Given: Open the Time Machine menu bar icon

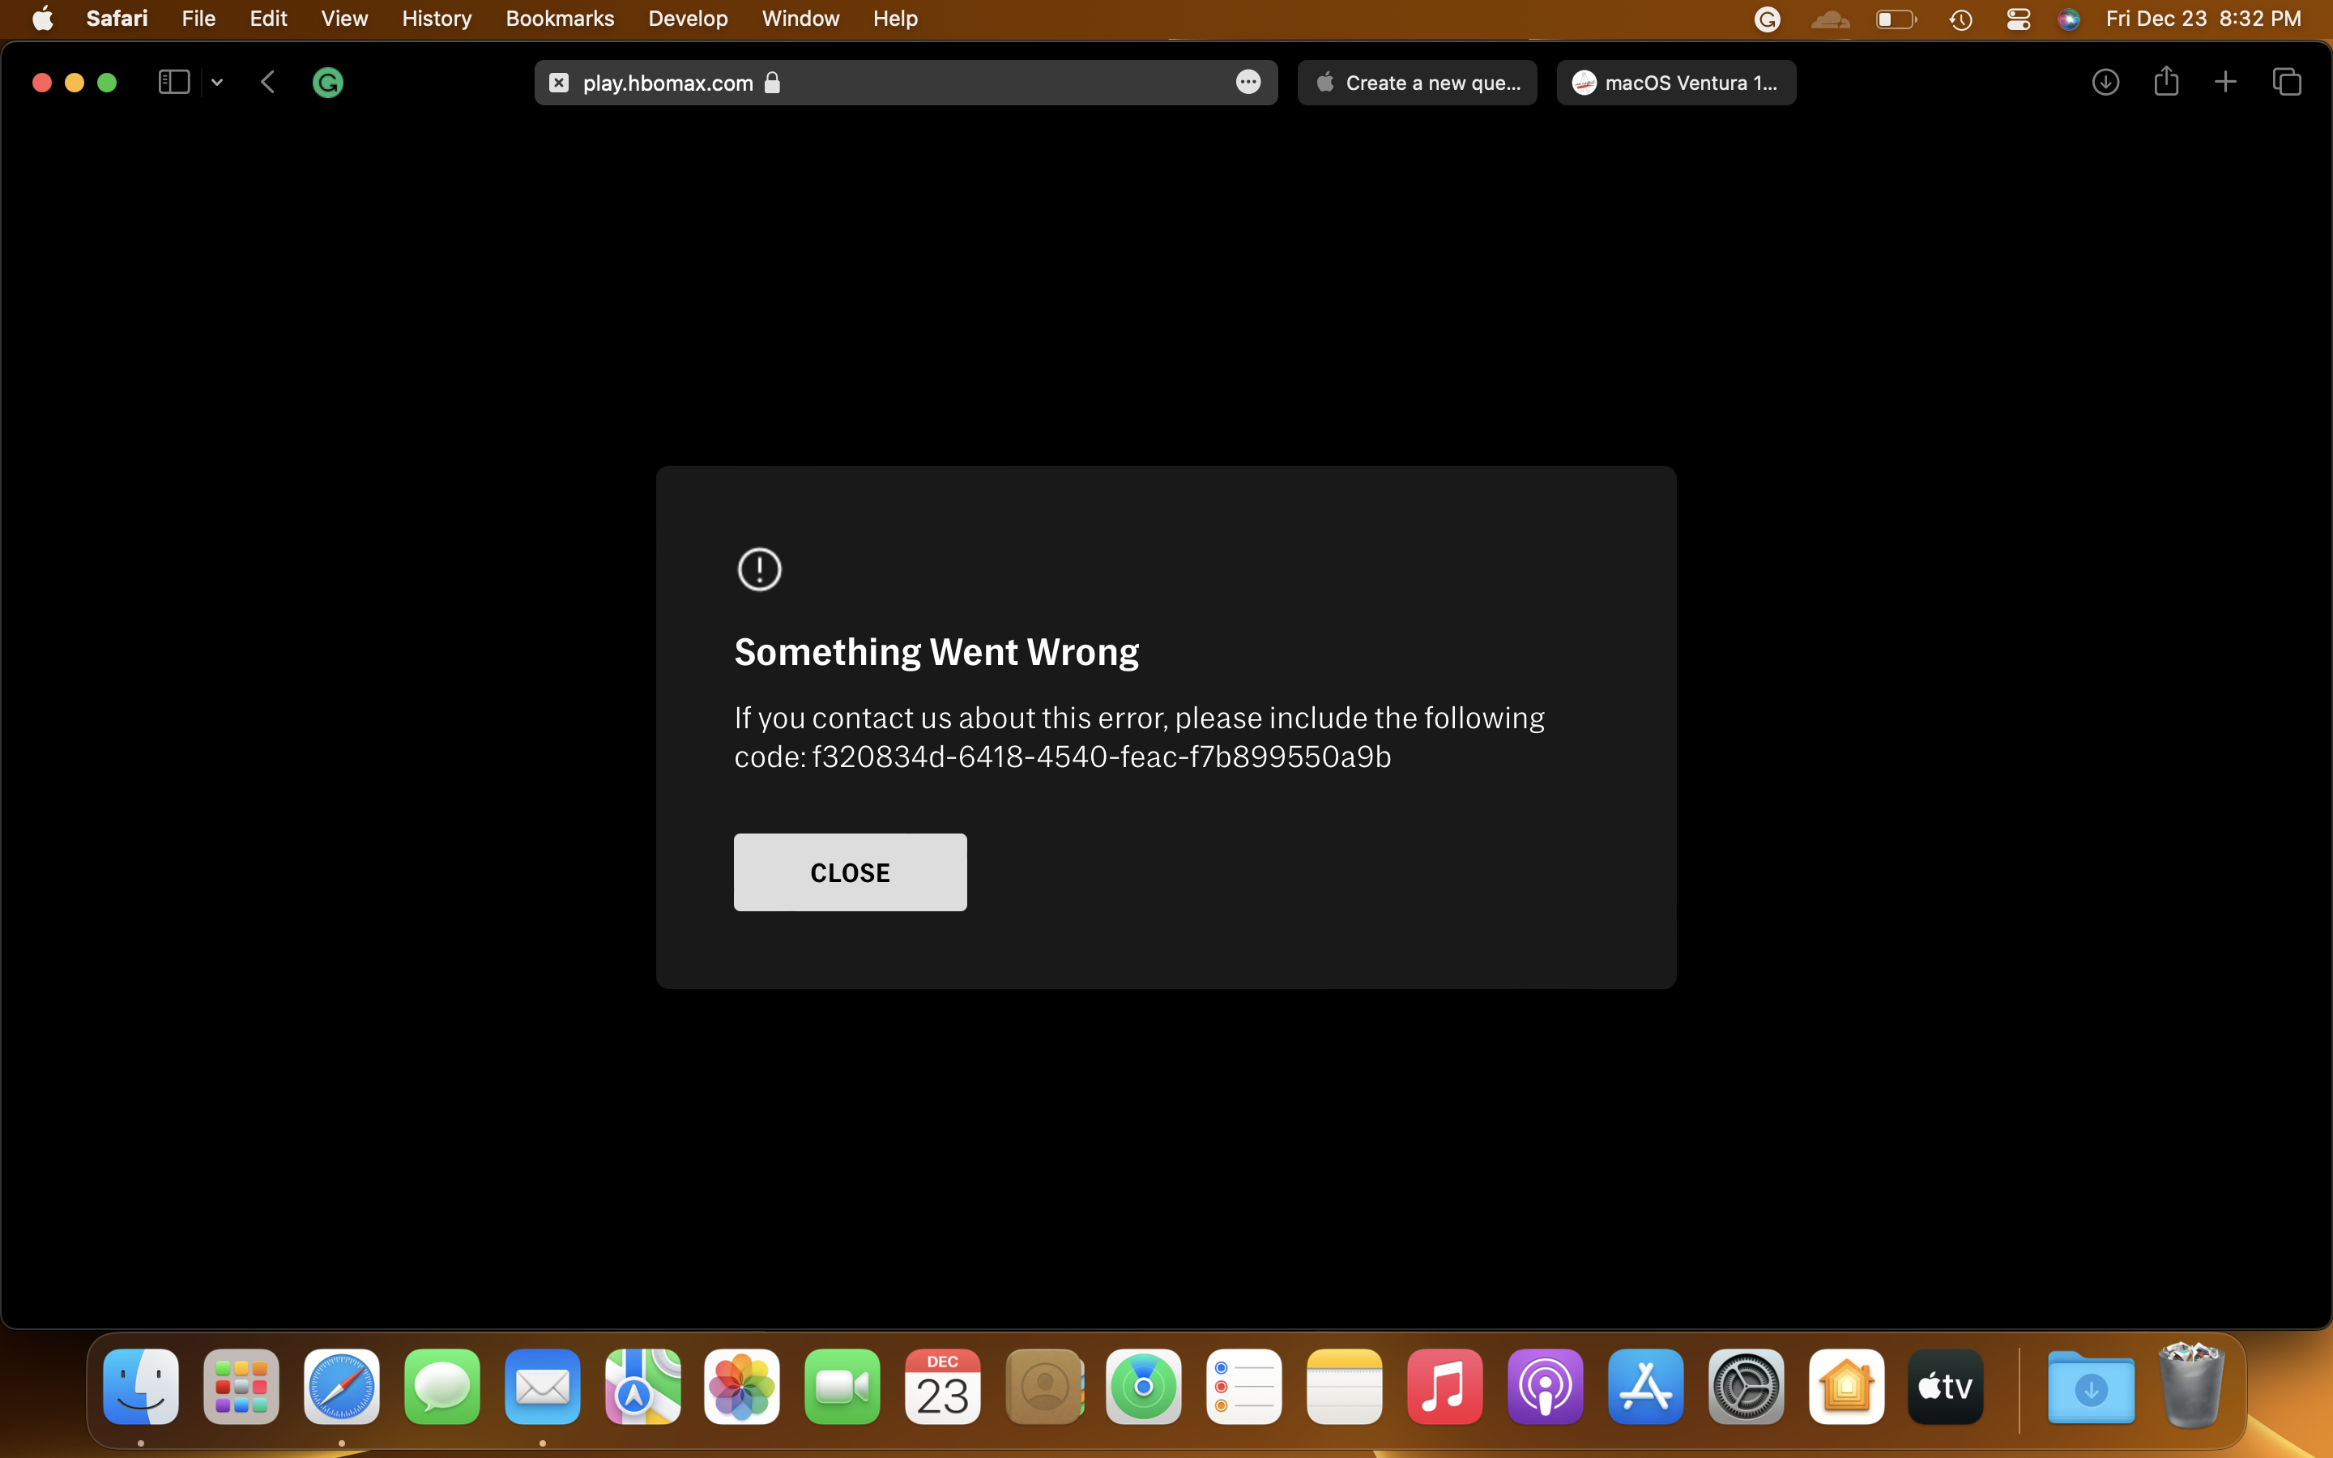Looking at the screenshot, I should [1960, 19].
